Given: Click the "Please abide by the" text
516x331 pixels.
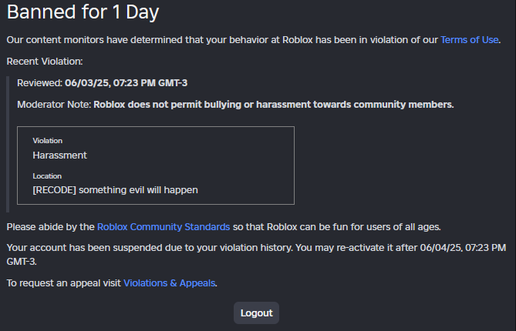Looking at the screenshot, I should 51,226.
